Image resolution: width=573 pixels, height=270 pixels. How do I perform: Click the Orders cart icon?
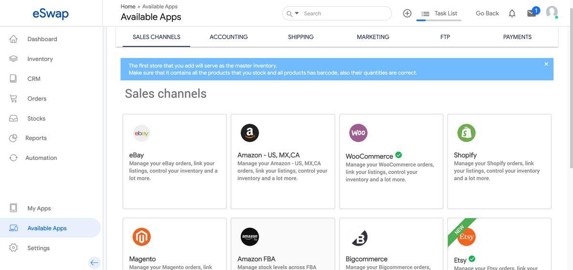click(x=13, y=98)
